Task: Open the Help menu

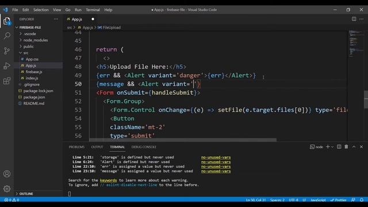Action: click(108, 10)
